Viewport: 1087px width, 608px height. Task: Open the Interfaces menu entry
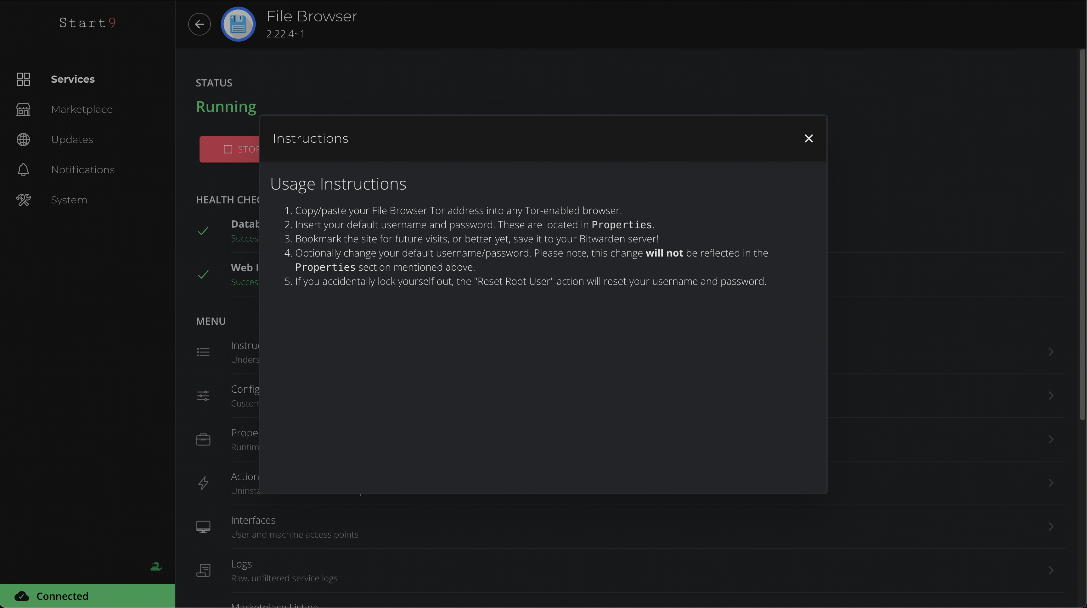pyautogui.click(x=253, y=520)
